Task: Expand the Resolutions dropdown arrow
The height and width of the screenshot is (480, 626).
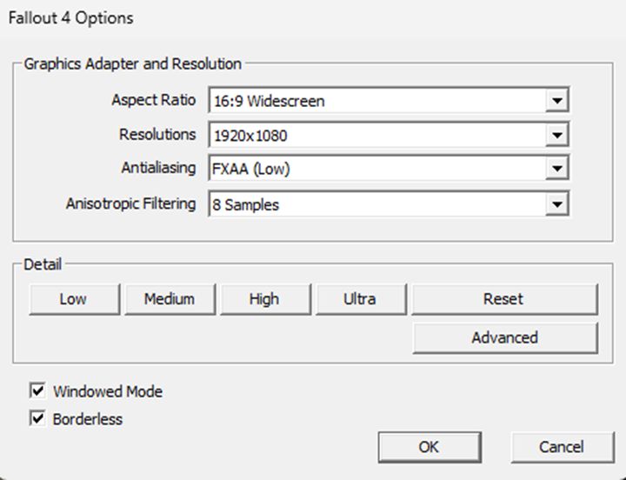Action: point(556,136)
